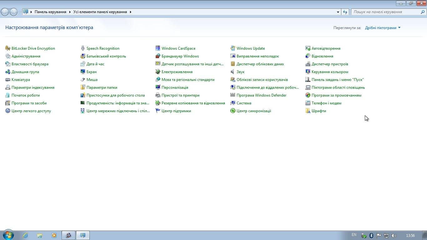Screen dimensions: 427x240
Task: Open Програми та засоби link
Action: 29,103
